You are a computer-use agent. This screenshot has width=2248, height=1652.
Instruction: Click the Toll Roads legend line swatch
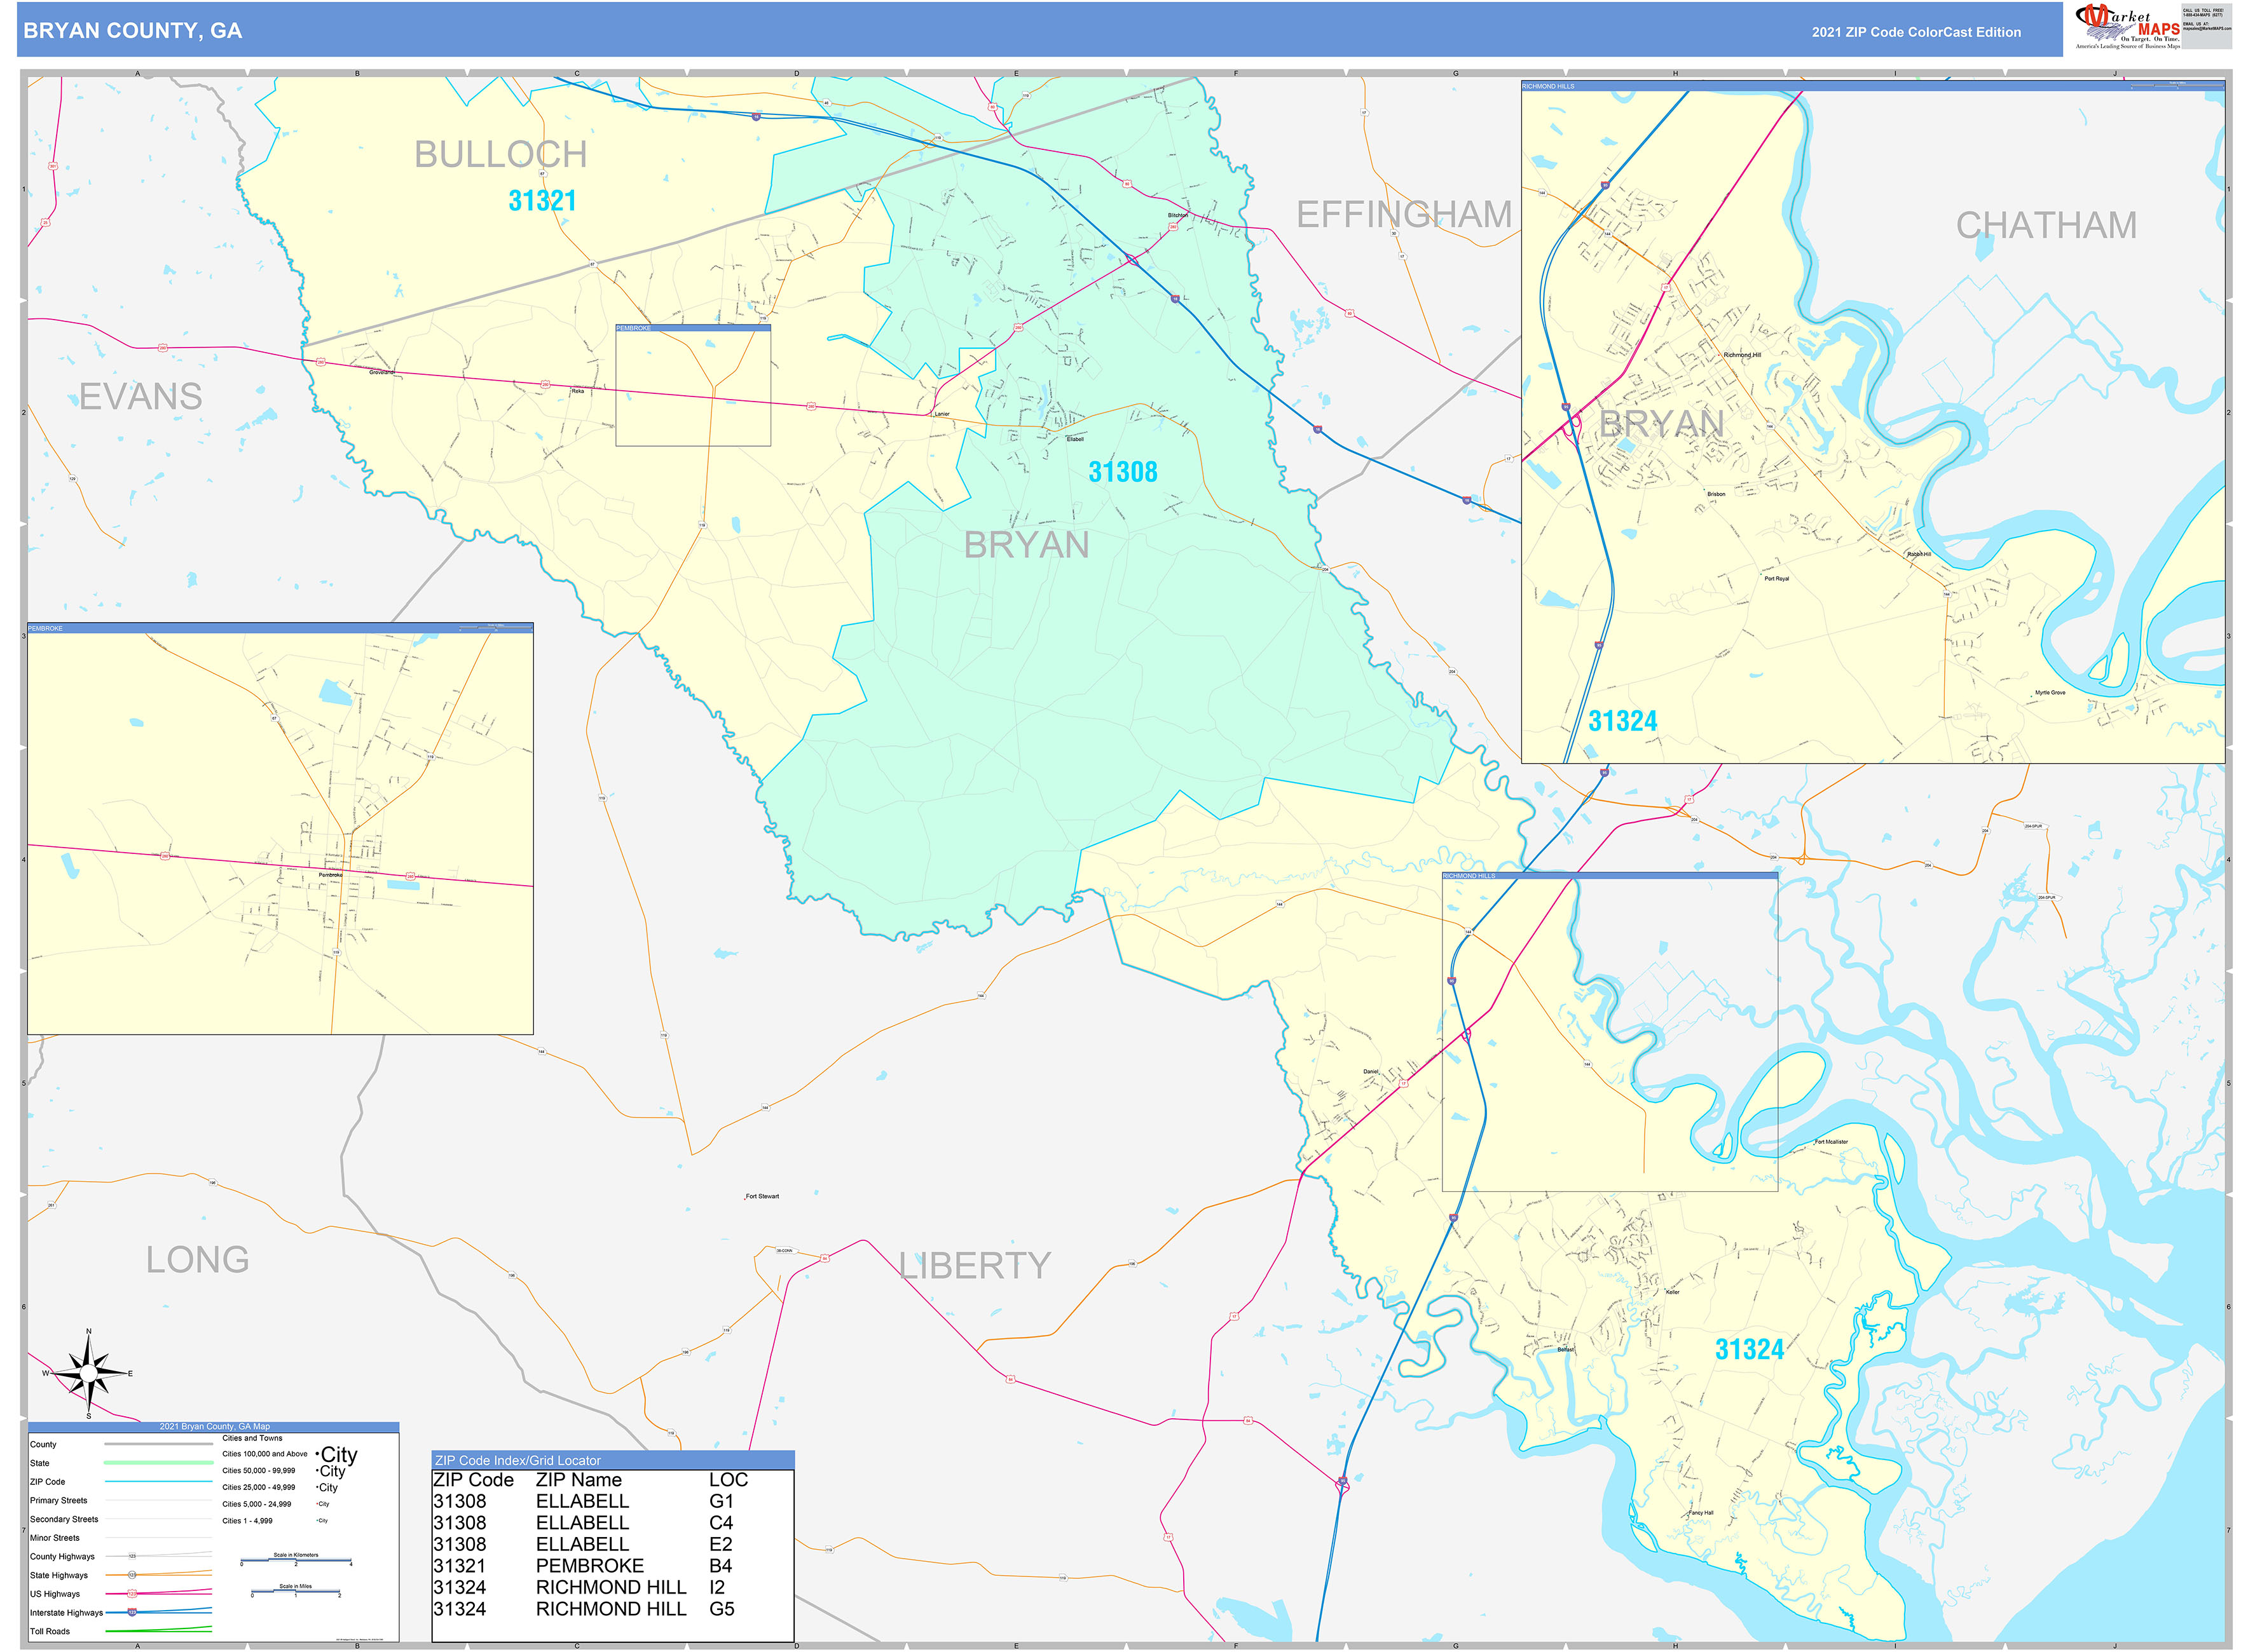(159, 1630)
